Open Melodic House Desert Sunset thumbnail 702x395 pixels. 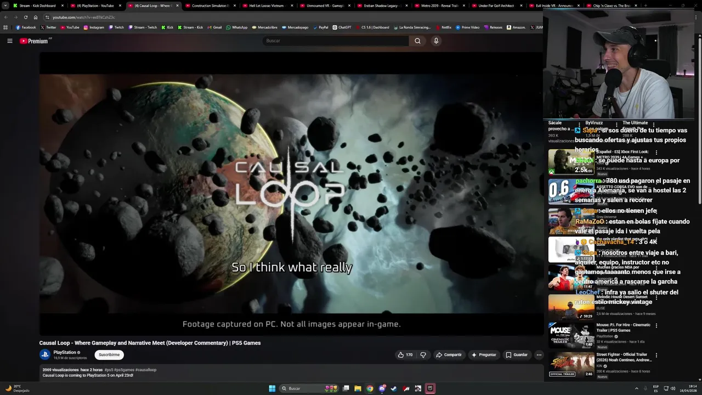pyautogui.click(x=571, y=306)
